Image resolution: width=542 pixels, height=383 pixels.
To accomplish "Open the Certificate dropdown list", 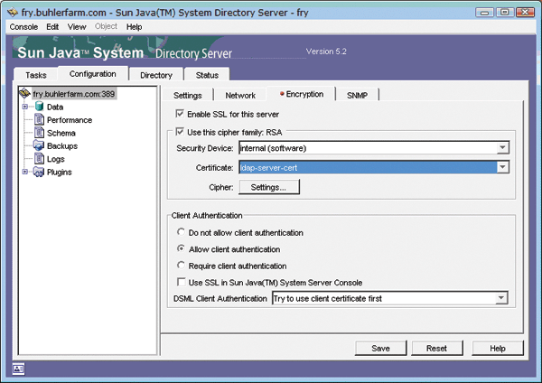I will tap(502, 167).
